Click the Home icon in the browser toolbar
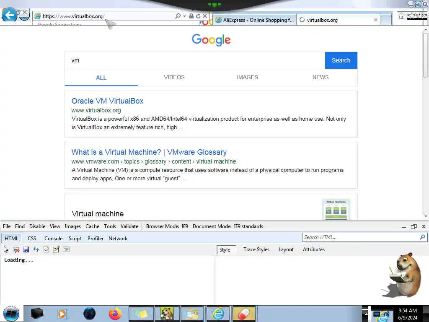The image size is (429, 322). pyautogui.click(x=401, y=16)
